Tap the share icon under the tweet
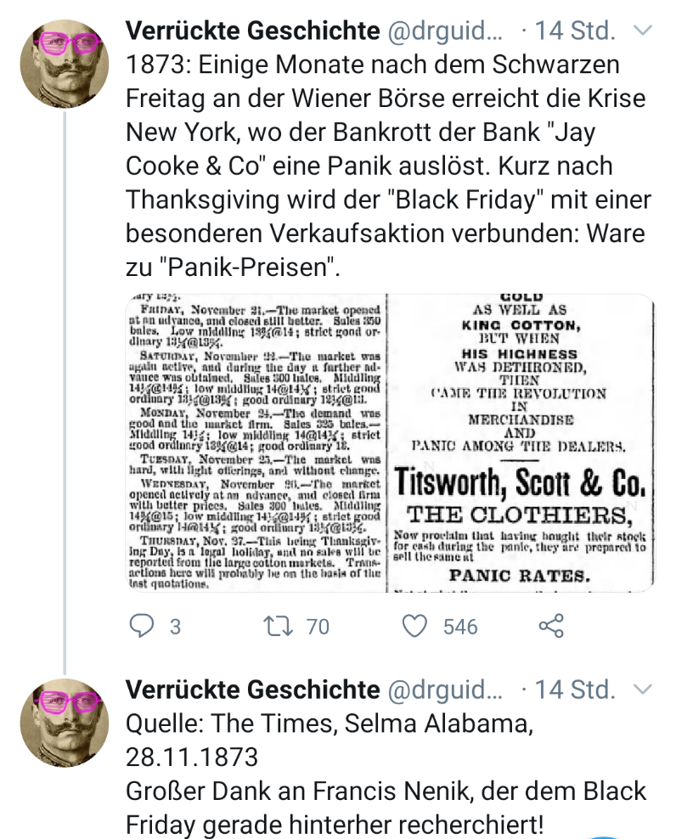The width and height of the screenshot is (676, 839). (x=551, y=627)
